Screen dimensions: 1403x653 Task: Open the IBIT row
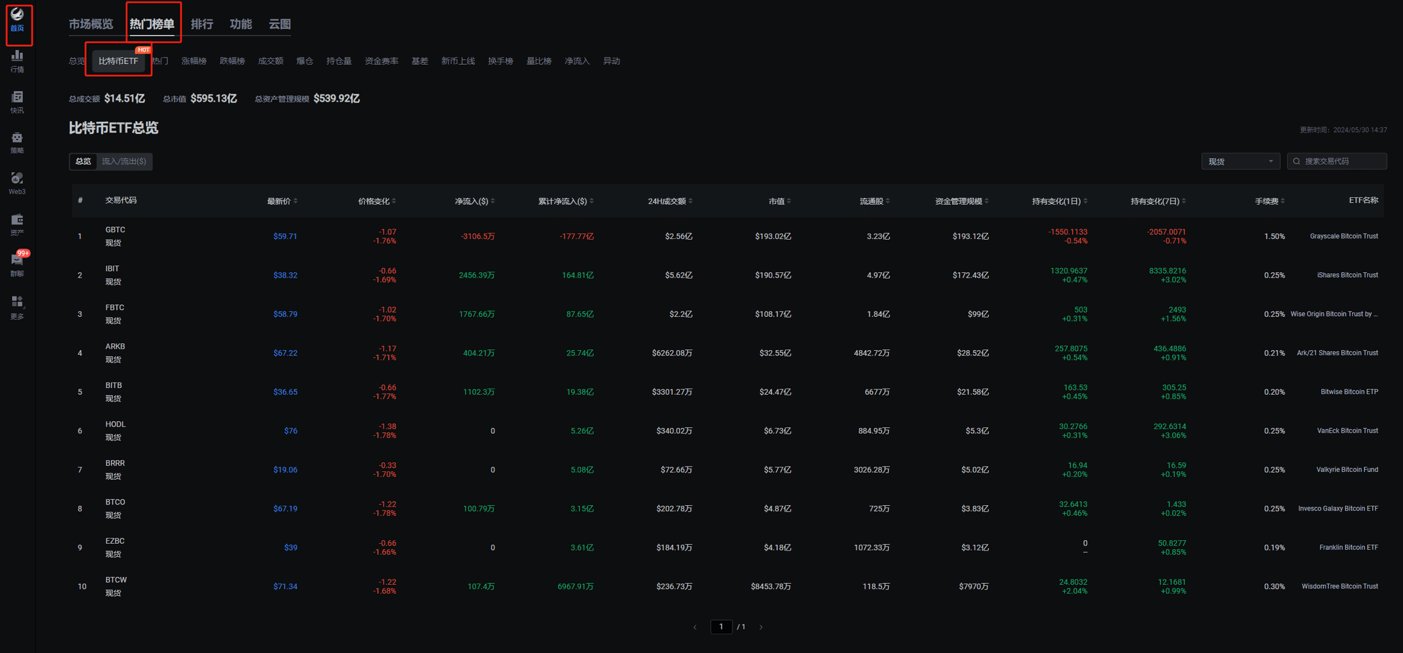728,275
